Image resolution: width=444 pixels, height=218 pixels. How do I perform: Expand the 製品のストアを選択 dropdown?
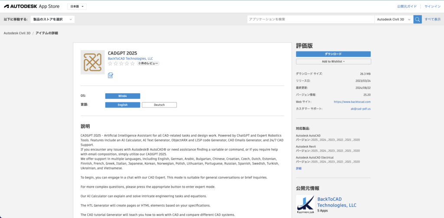point(52,20)
